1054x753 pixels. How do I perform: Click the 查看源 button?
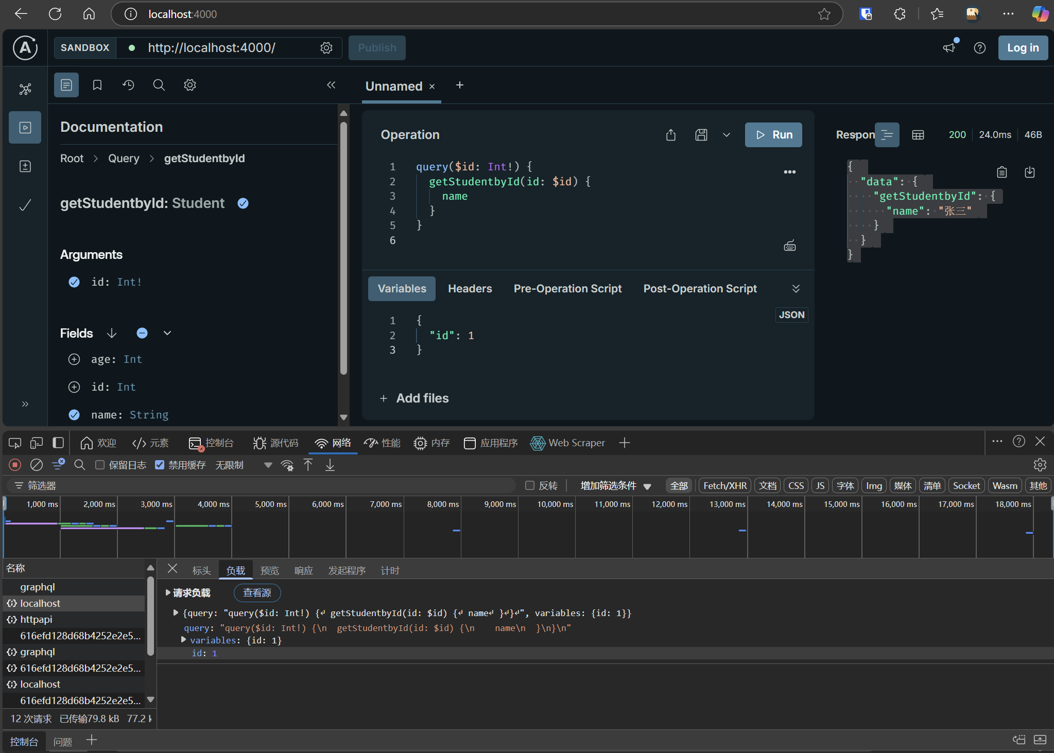pos(257,592)
